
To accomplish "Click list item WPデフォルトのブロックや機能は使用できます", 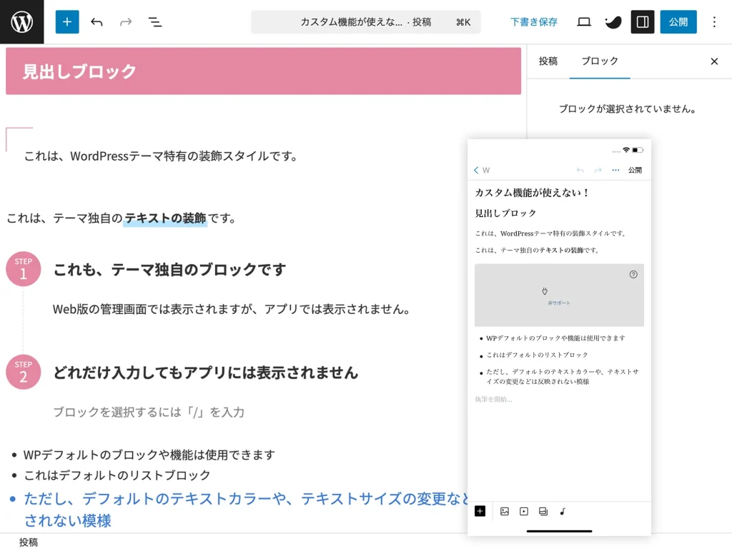I will (149, 455).
